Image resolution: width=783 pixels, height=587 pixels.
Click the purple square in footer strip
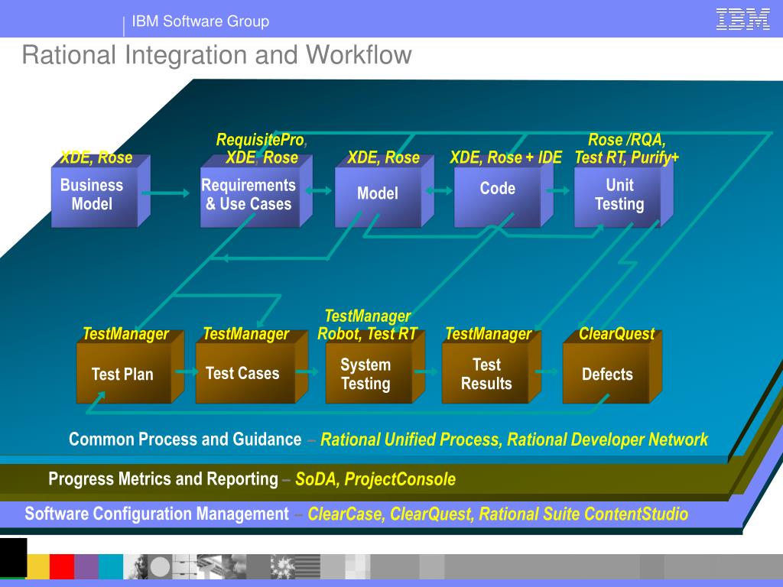click(x=86, y=566)
